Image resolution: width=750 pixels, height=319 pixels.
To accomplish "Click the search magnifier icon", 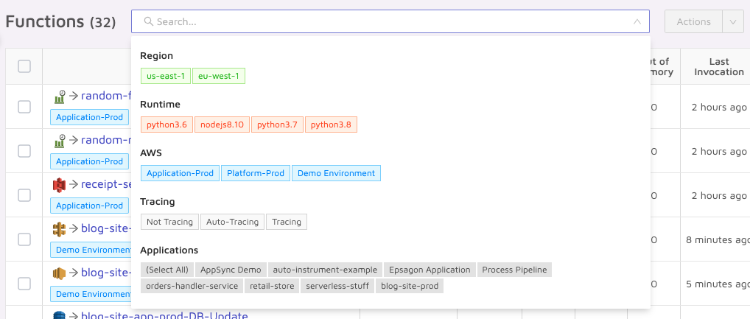I will [148, 21].
